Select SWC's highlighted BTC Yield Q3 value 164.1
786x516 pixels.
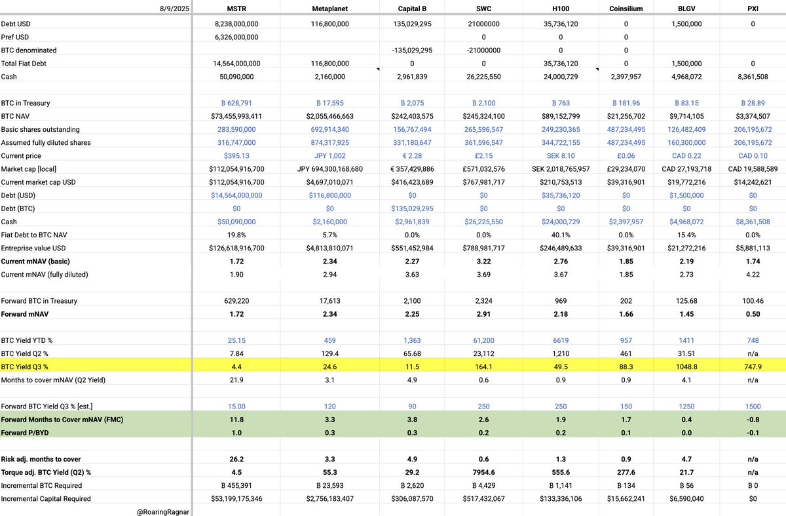coord(483,367)
